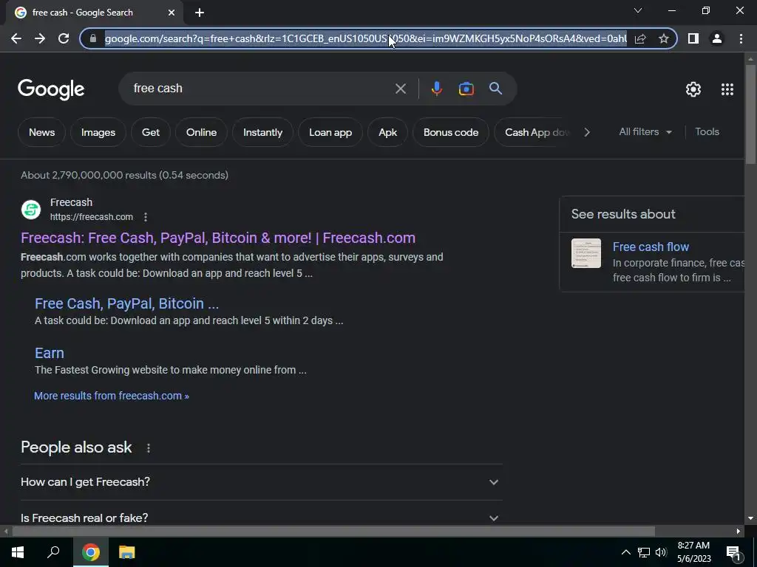Reload the current page

64,38
